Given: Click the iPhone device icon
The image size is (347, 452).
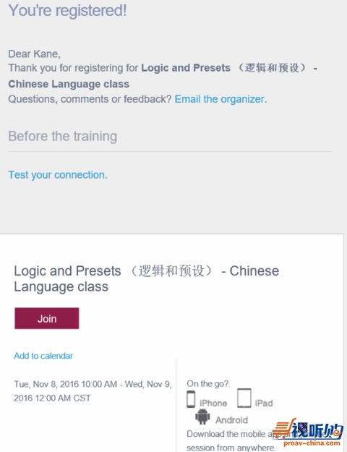Looking at the screenshot, I should [x=191, y=399].
